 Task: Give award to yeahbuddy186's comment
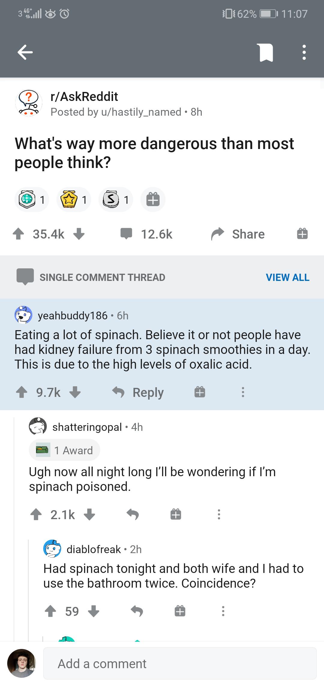pyautogui.click(x=199, y=392)
